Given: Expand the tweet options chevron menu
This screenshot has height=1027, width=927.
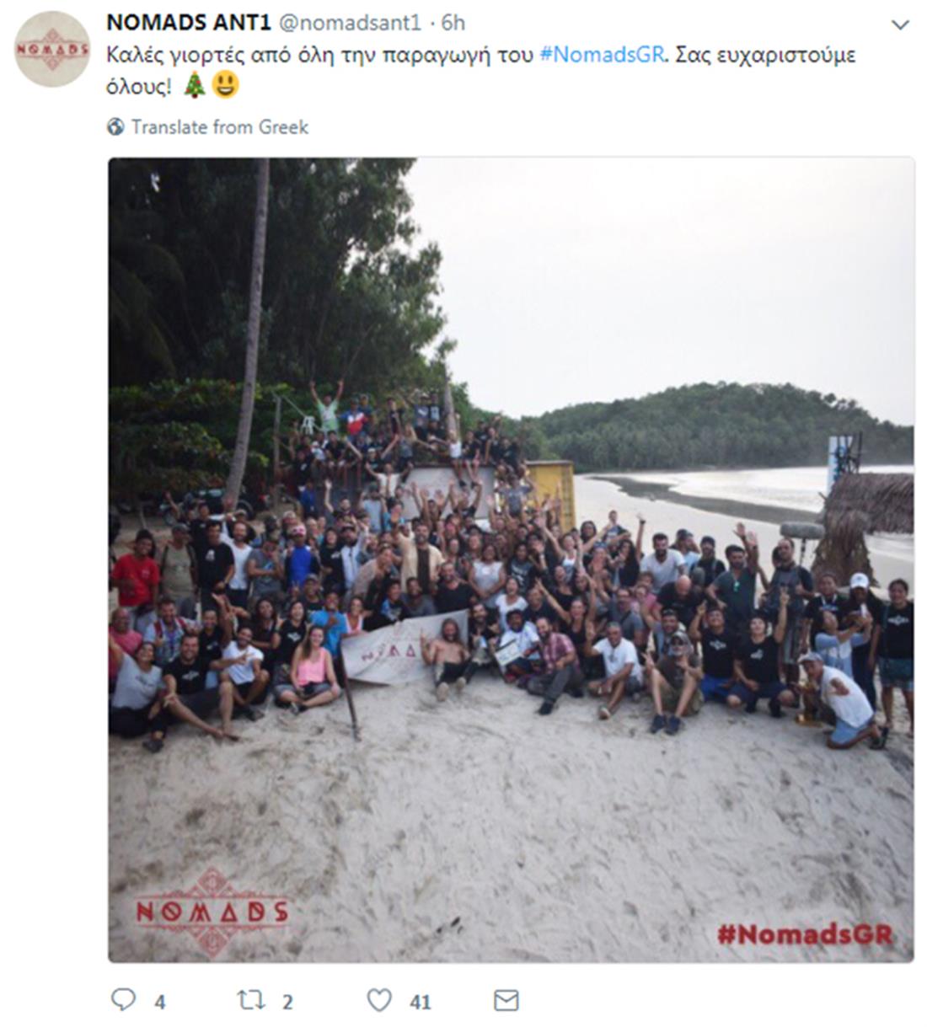Looking at the screenshot, I should click(900, 24).
